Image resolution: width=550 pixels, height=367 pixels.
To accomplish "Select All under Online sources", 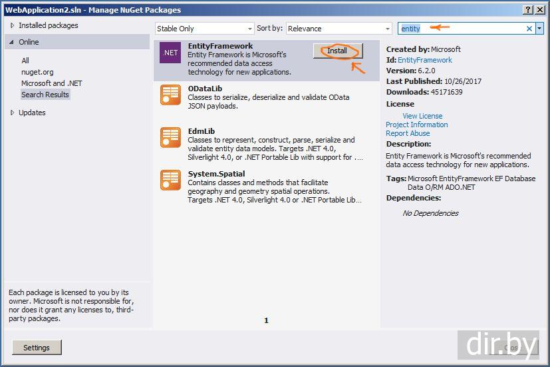I will 25,61.
